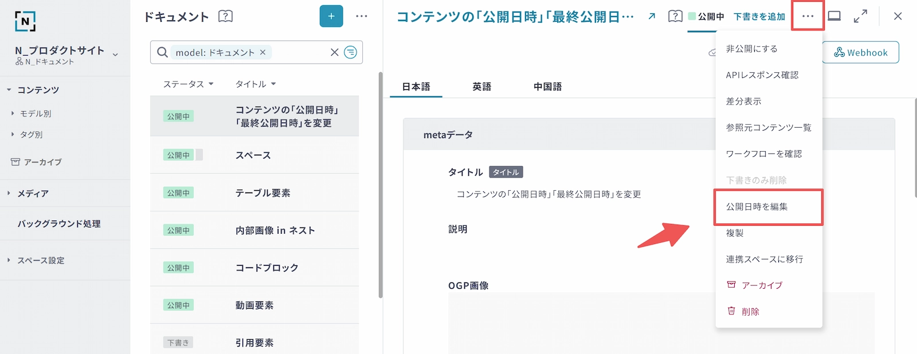Screen dimensions: 917x354
Task: Choose 非公開にする in the dropdown menu
Action: [752, 49]
